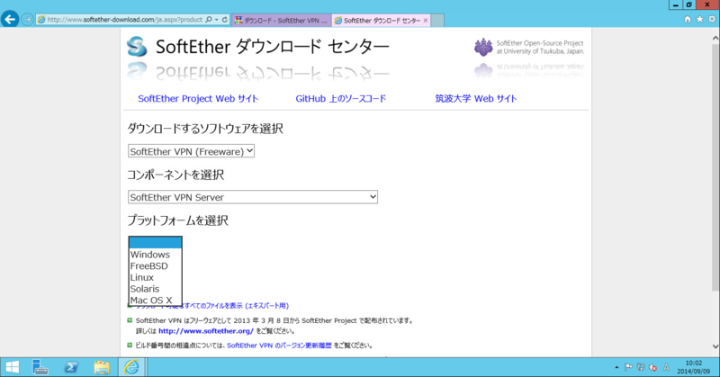Select the blank highlighted platform option
The image size is (720, 377).
point(155,243)
